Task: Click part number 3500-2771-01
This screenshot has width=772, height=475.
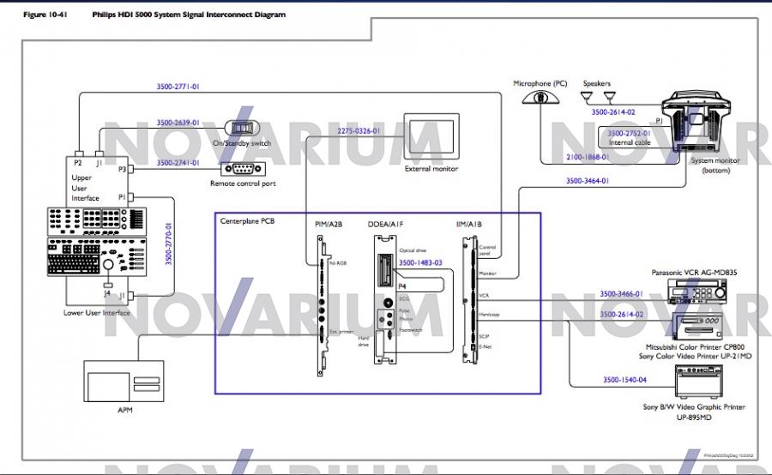Action: (178, 87)
